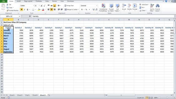This screenshot has height=99, width=176.
Task: Open Sort & Filter
Action: click(x=152, y=8)
